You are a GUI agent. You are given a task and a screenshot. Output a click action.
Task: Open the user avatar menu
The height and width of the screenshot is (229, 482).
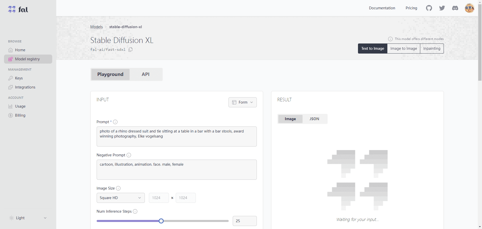click(469, 8)
